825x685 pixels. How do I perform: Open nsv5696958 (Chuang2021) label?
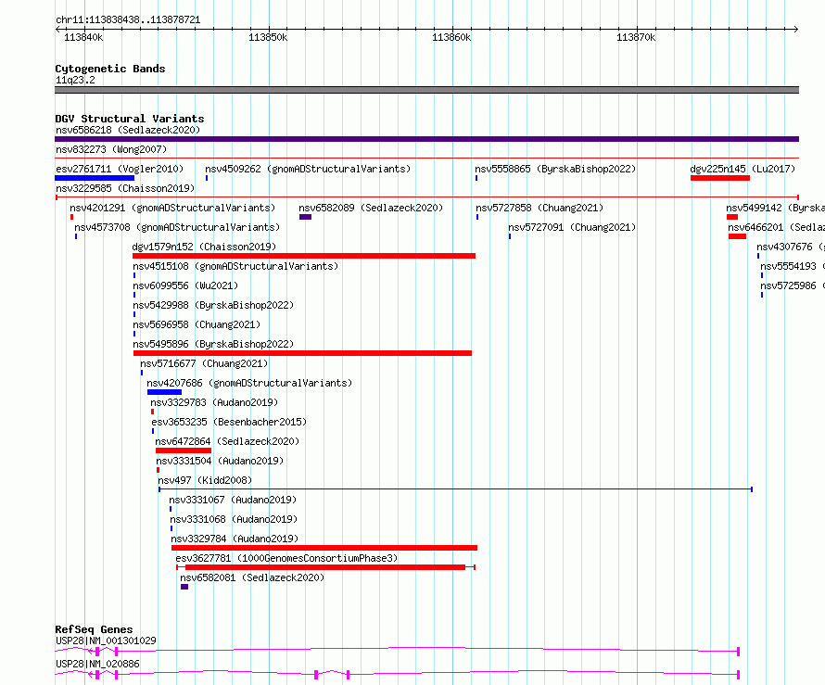(197, 324)
